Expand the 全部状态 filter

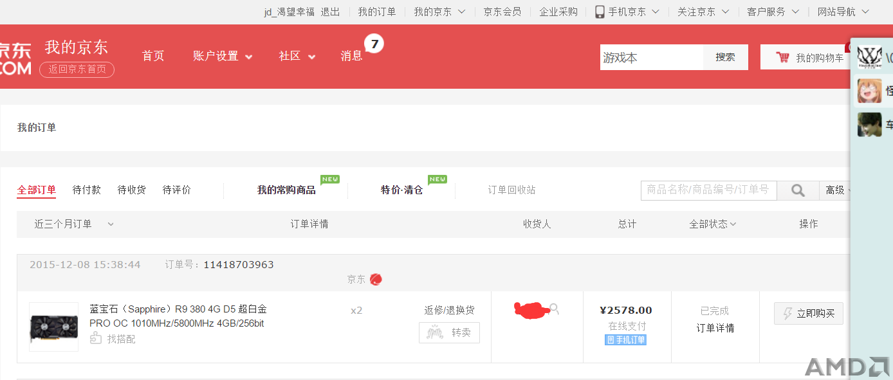pyautogui.click(x=713, y=224)
